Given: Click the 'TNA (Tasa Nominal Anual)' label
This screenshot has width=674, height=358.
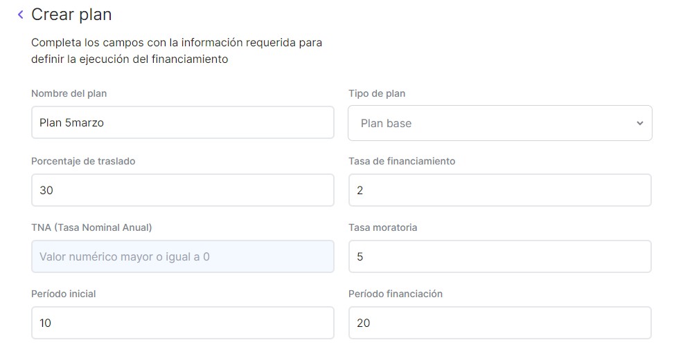Looking at the screenshot, I should [91, 227].
